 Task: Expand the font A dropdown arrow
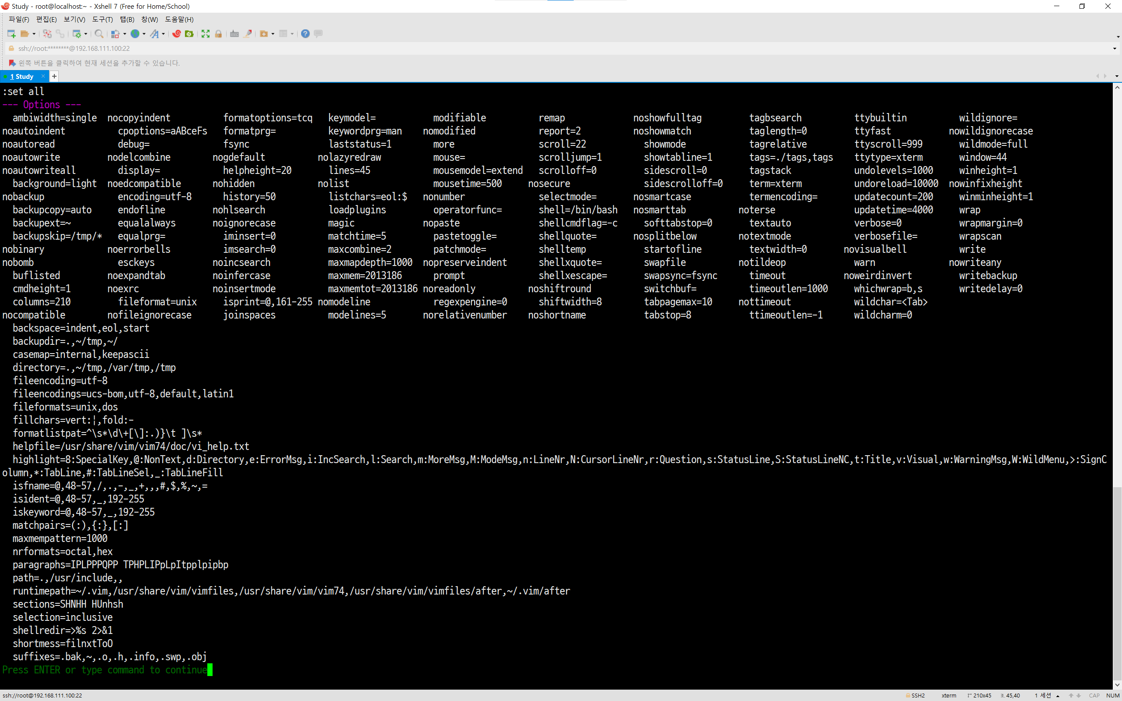tap(163, 34)
